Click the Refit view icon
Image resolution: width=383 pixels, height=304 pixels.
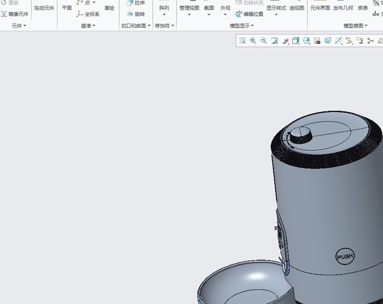point(242,41)
